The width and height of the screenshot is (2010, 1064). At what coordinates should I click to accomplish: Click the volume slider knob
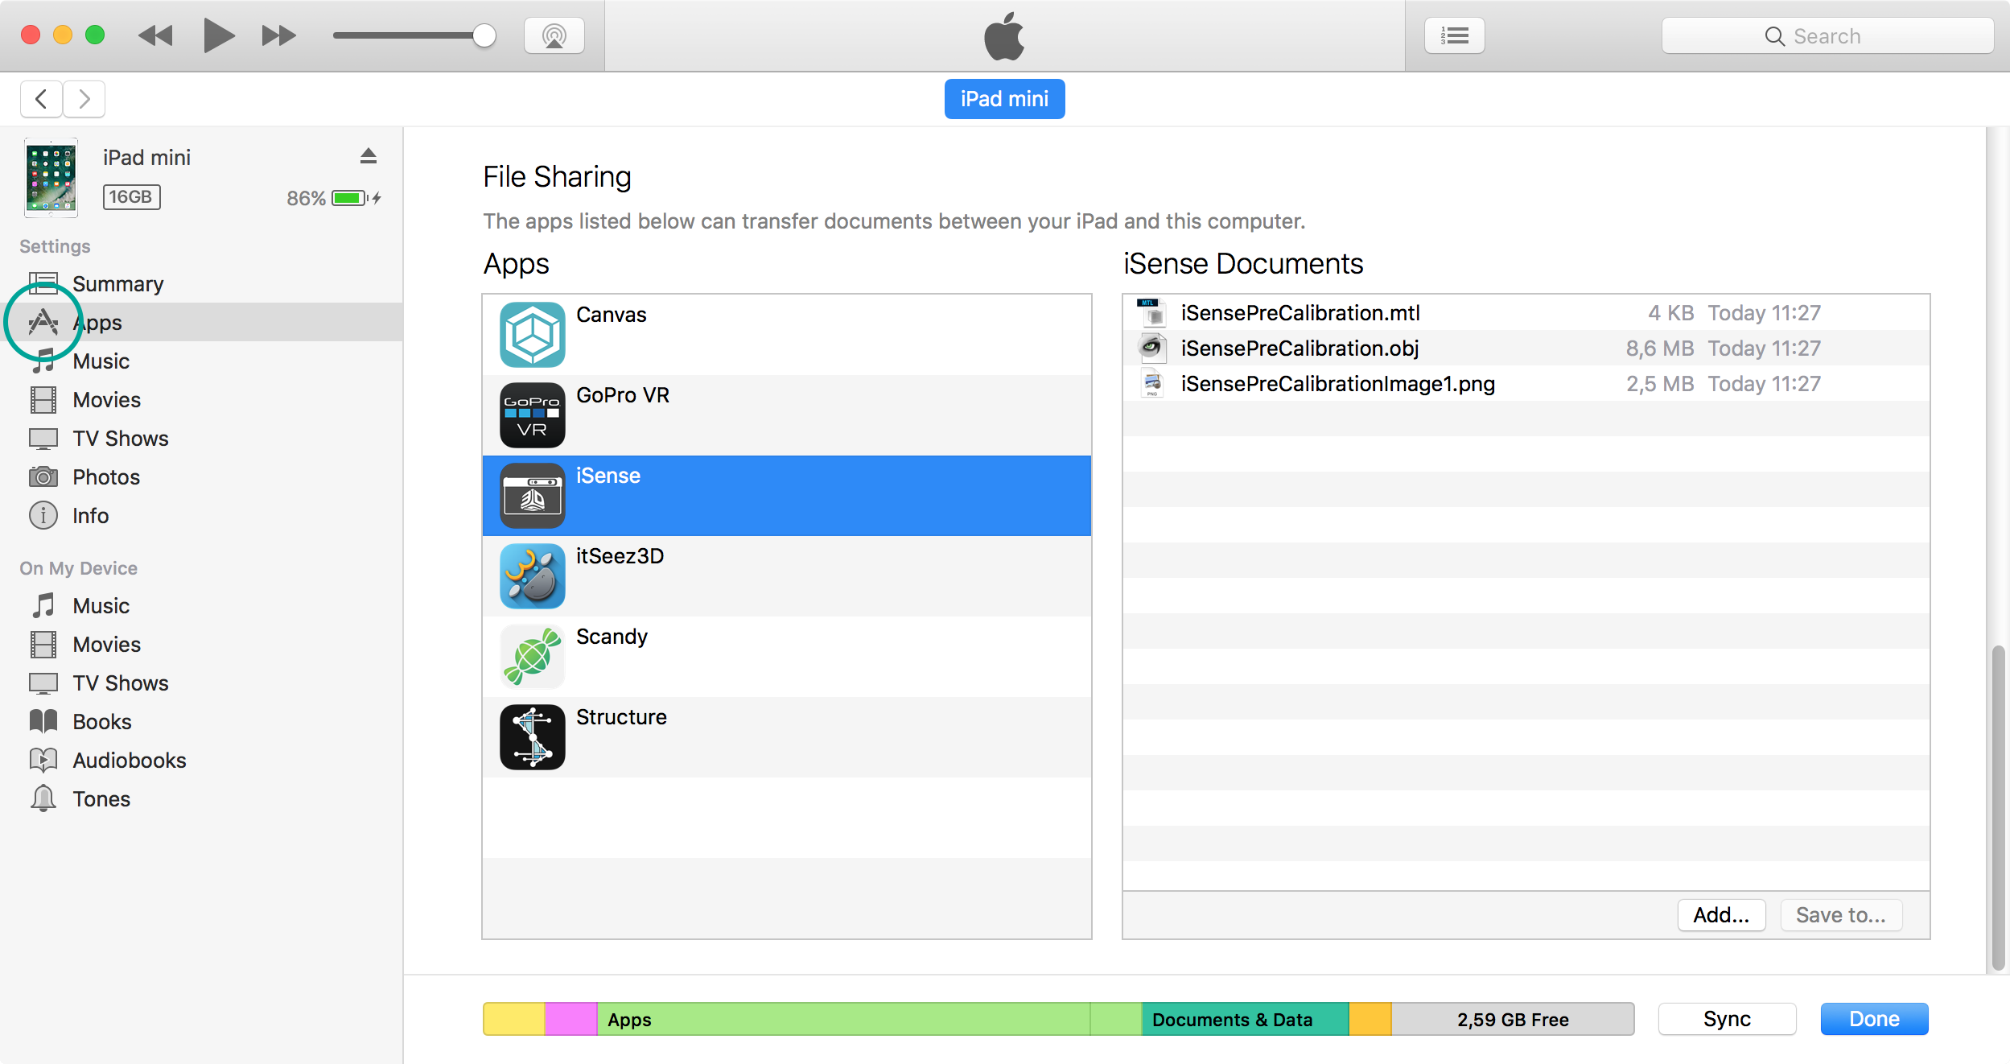484,35
